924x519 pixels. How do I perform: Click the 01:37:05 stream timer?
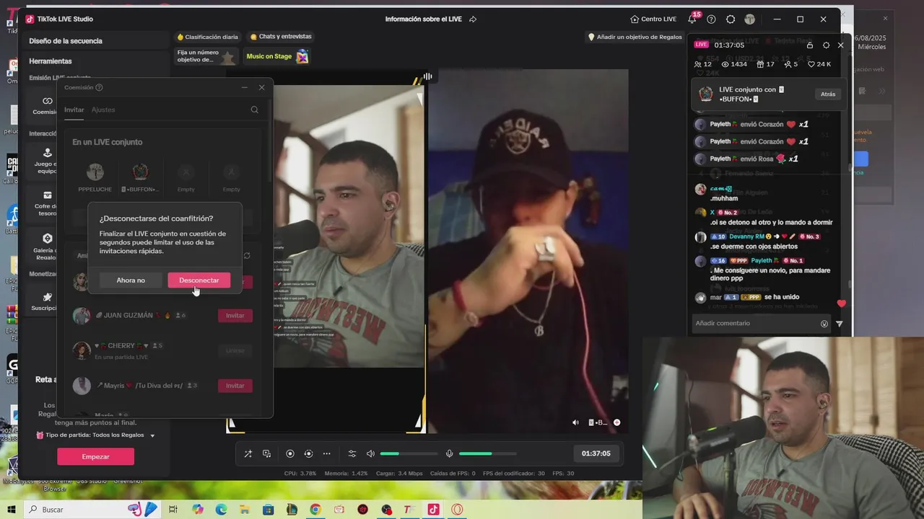(596, 453)
